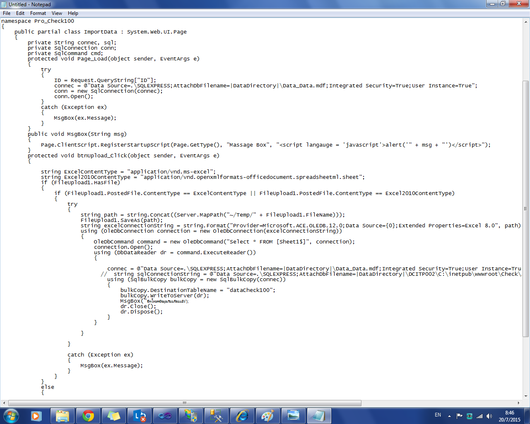Open the Windows Start menu
This screenshot has height=424, width=530.
coord(11,415)
